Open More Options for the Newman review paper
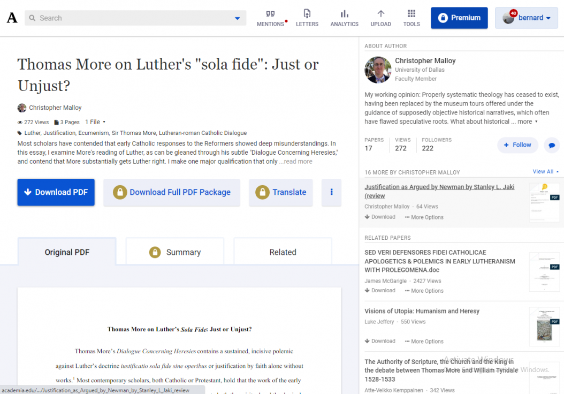564x394 pixels. click(x=424, y=217)
